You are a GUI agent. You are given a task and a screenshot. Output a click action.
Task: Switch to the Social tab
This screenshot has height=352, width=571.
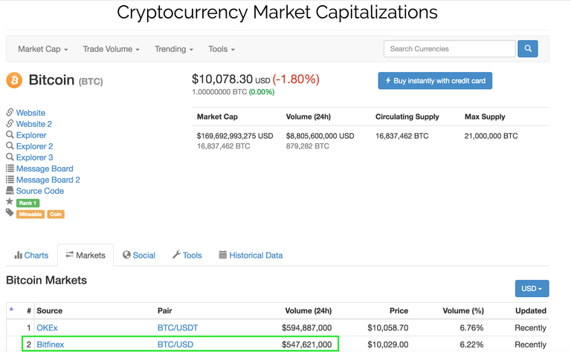coord(139,255)
